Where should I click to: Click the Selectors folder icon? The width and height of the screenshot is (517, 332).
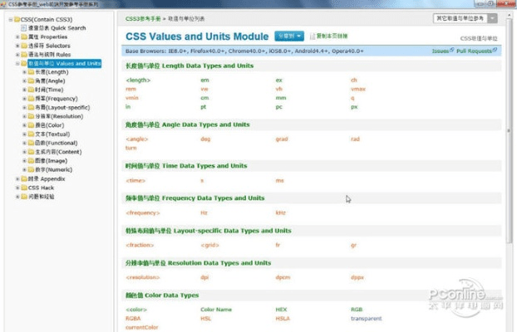point(22,46)
